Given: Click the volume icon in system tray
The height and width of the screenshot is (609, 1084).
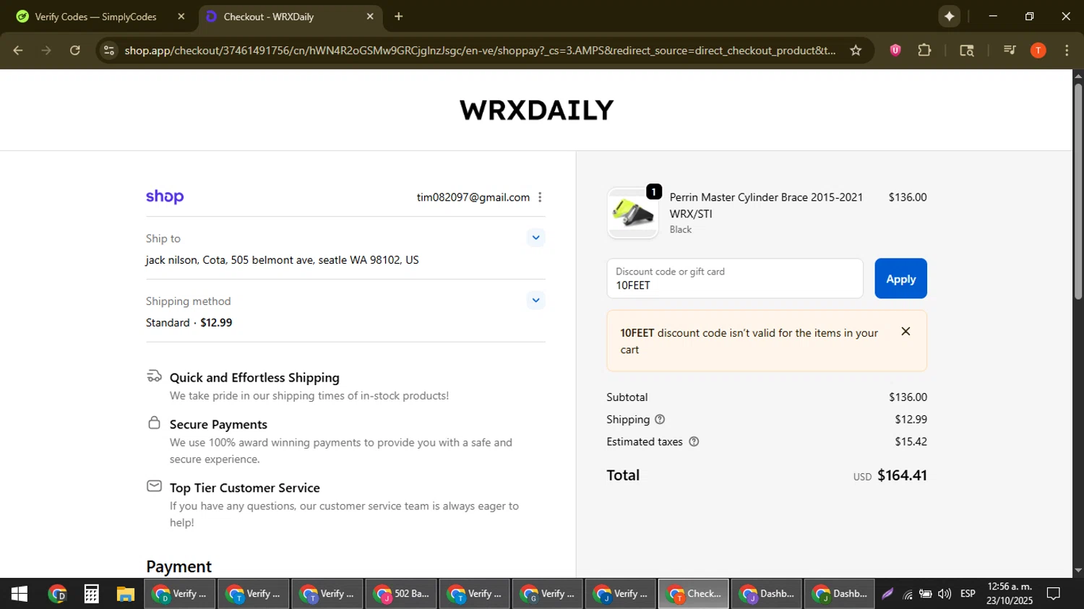Looking at the screenshot, I should tap(944, 594).
